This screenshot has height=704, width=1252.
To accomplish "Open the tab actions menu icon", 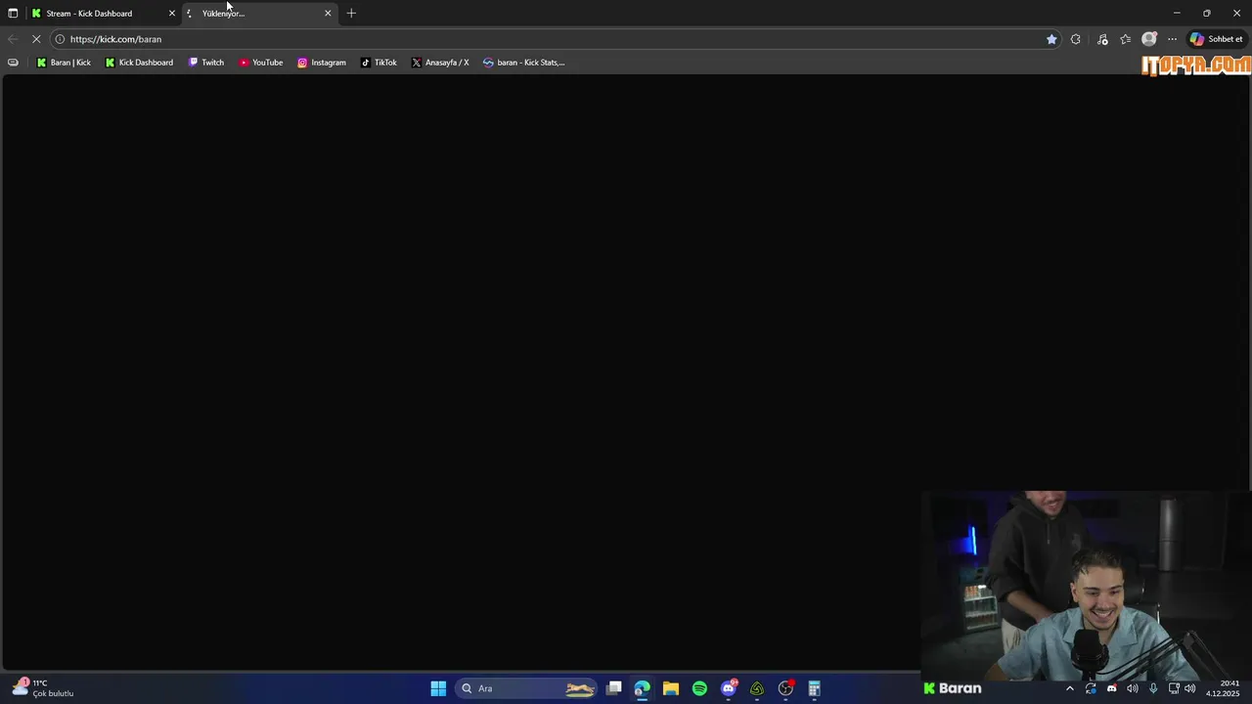I will (13, 13).
